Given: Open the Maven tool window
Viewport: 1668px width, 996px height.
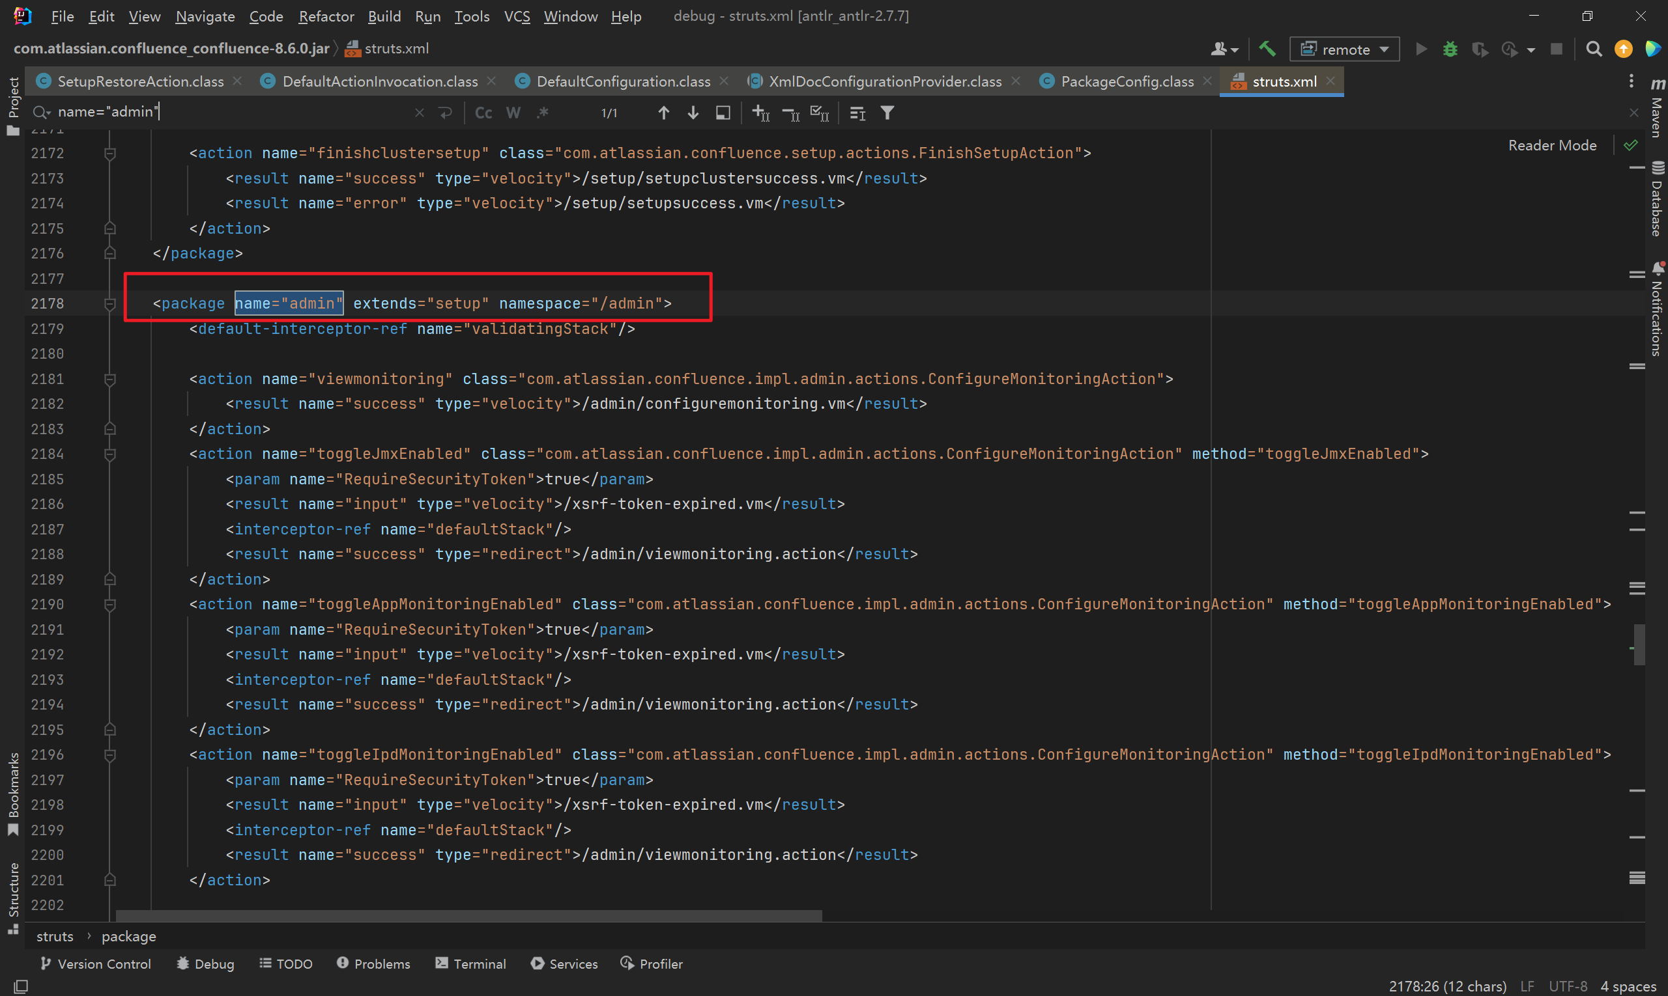Looking at the screenshot, I should click(1658, 109).
